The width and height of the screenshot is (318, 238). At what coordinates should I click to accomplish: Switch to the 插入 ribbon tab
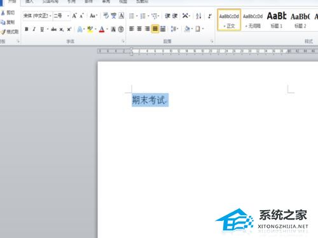29,1
